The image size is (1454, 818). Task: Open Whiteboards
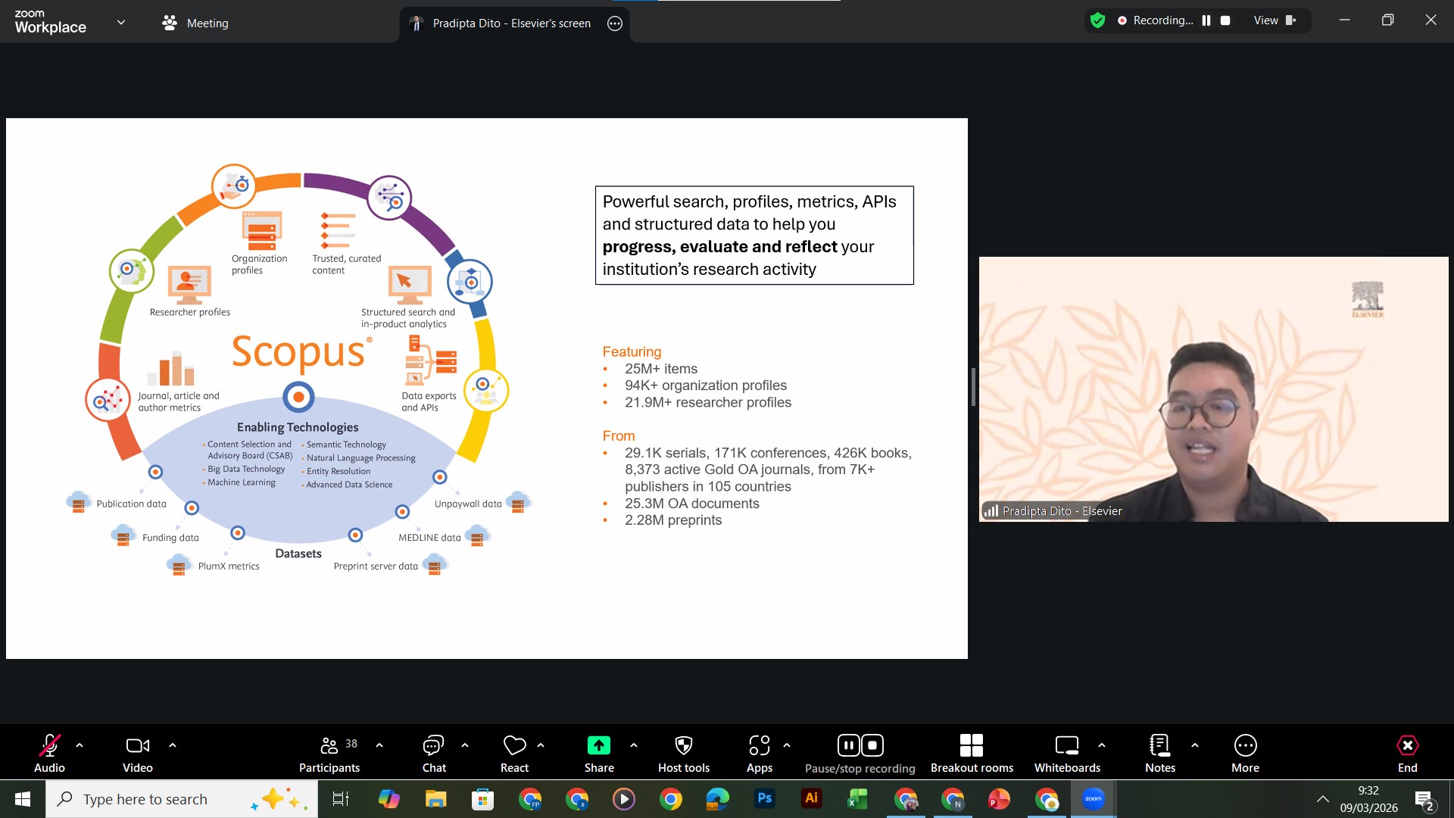pos(1066,746)
